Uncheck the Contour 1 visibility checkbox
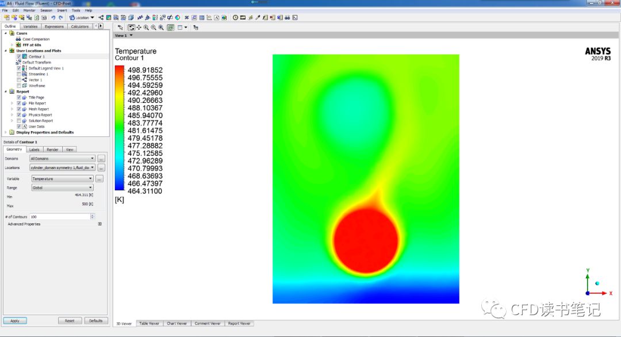 tap(18, 56)
